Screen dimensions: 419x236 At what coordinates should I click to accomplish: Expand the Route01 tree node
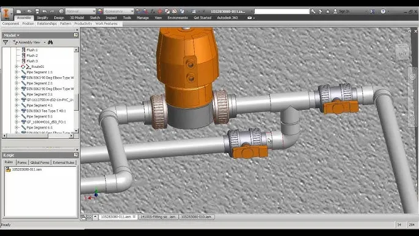coord(16,67)
